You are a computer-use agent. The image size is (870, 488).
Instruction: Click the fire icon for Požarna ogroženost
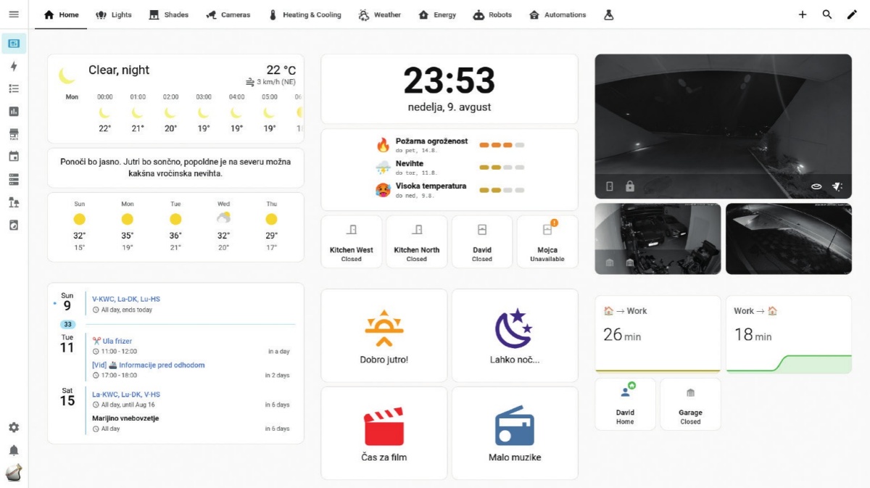383,145
